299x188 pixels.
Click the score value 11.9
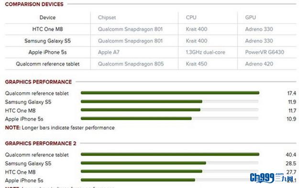(x=292, y=102)
